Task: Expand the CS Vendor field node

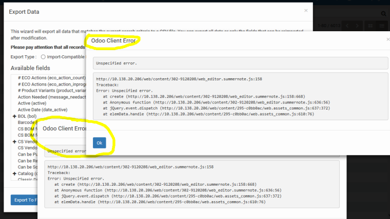Action: (x=14, y=142)
